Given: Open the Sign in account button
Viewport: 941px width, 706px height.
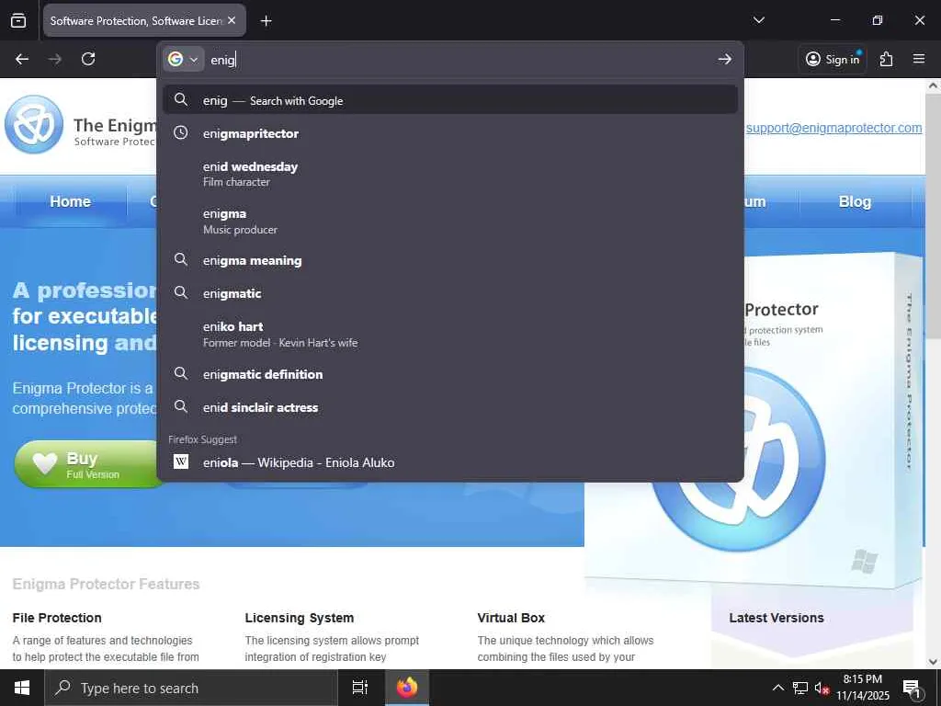Looking at the screenshot, I should click(x=833, y=59).
